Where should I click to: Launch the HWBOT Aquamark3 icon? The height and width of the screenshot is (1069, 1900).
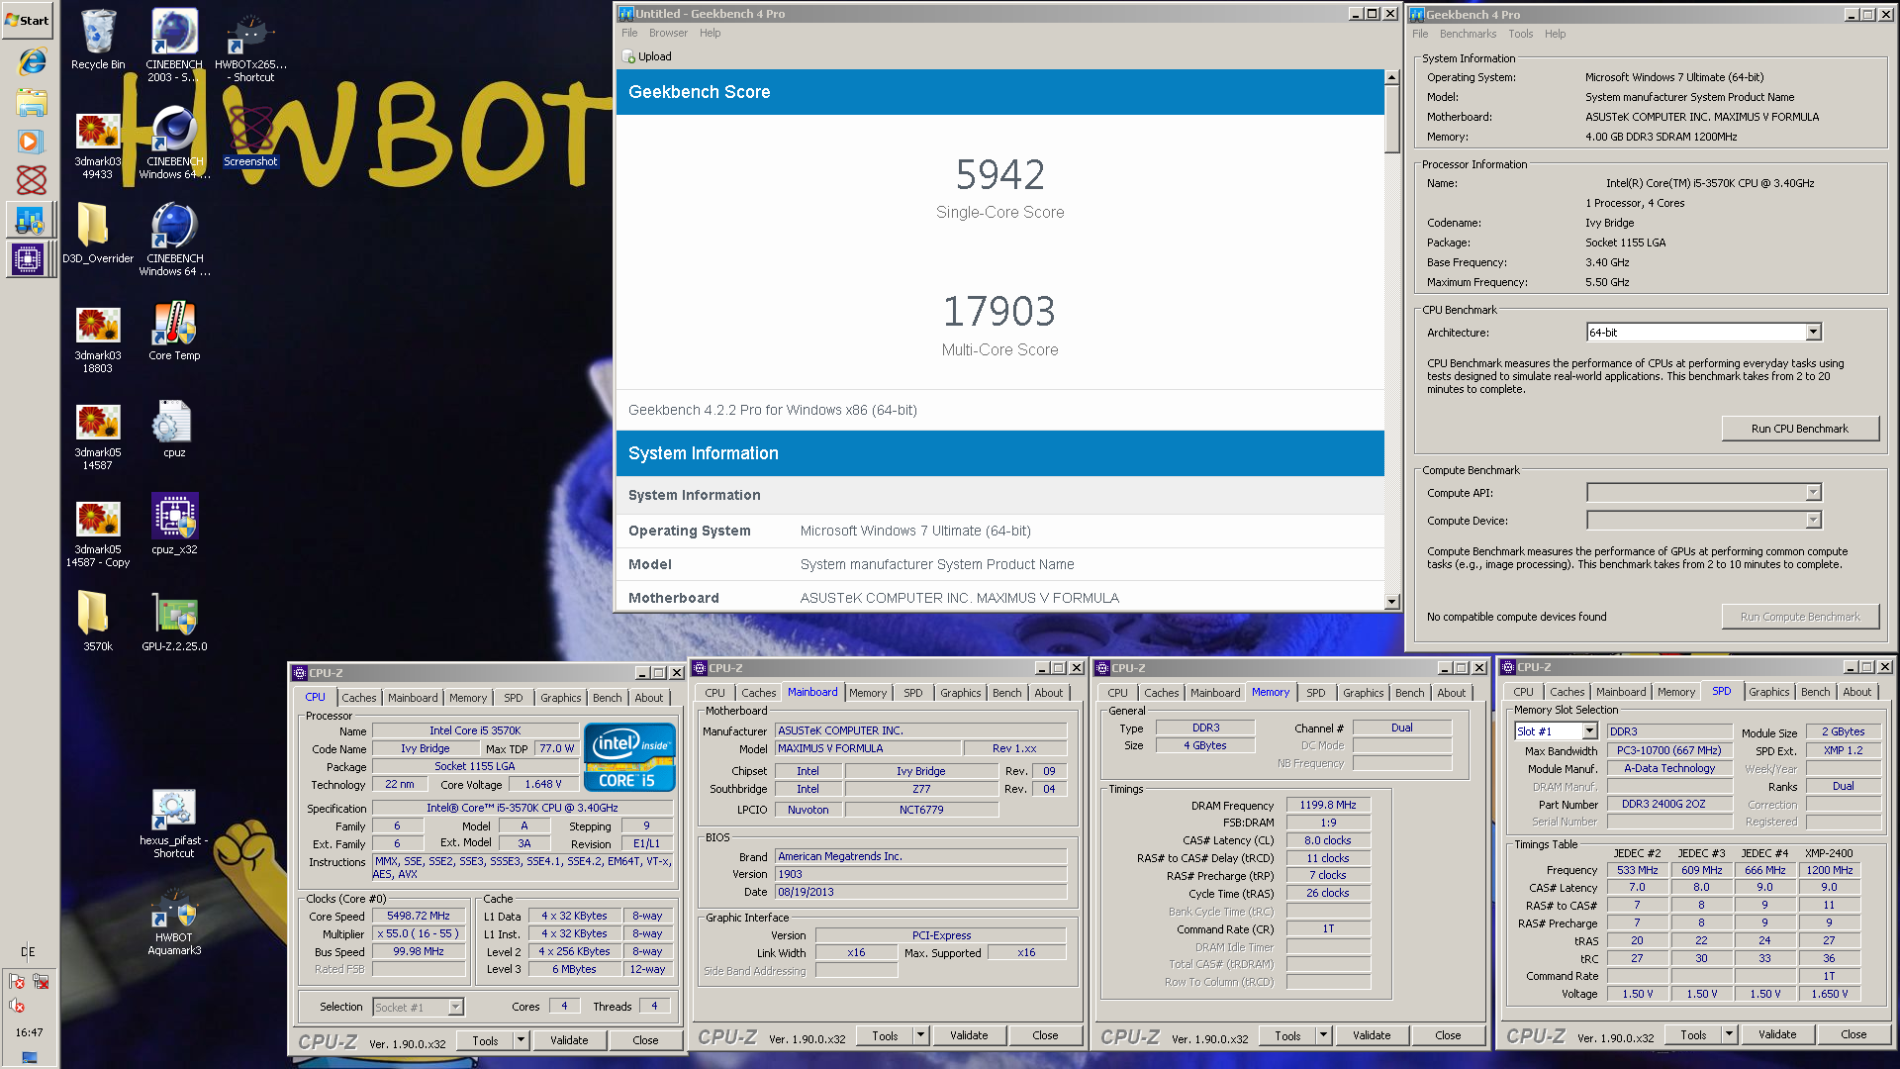click(x=174, y=920)
